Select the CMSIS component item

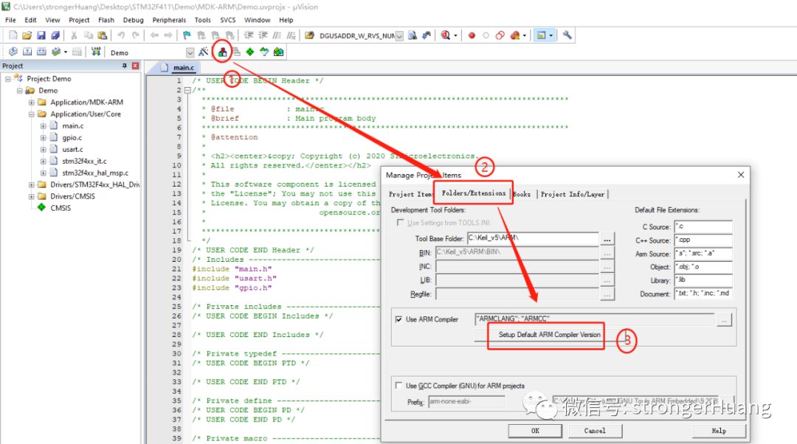coord(61,208)
